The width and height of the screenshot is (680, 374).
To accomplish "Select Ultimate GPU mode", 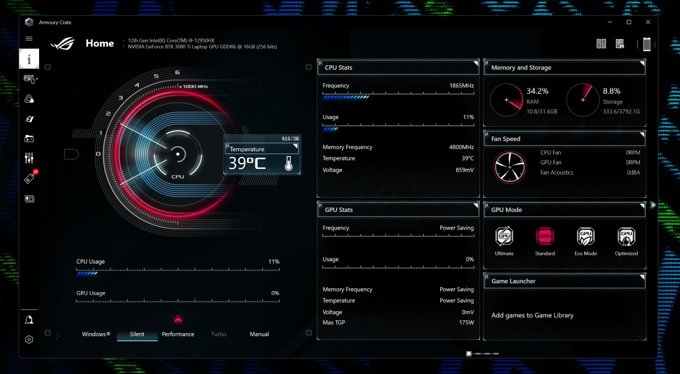I will (x=504, y=240).
